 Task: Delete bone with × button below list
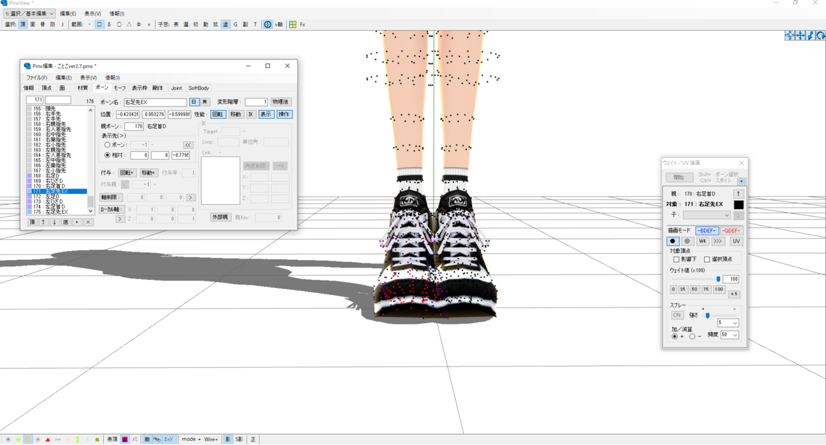88,222
